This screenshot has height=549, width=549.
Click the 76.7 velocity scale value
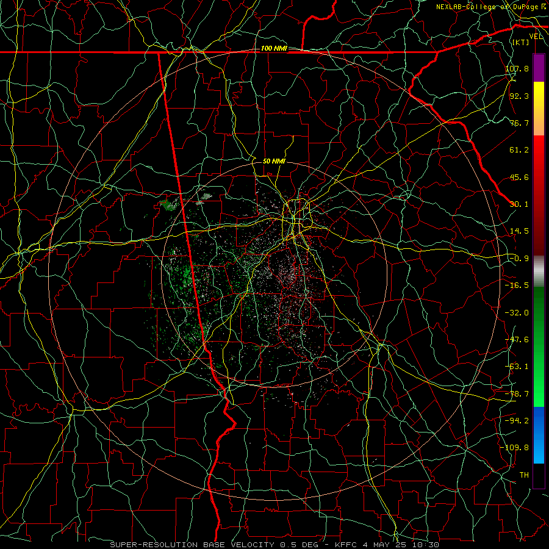pyautogui.click(x=519, y=123)
